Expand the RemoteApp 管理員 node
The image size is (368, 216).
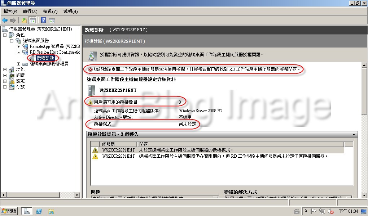coord(18,46)
